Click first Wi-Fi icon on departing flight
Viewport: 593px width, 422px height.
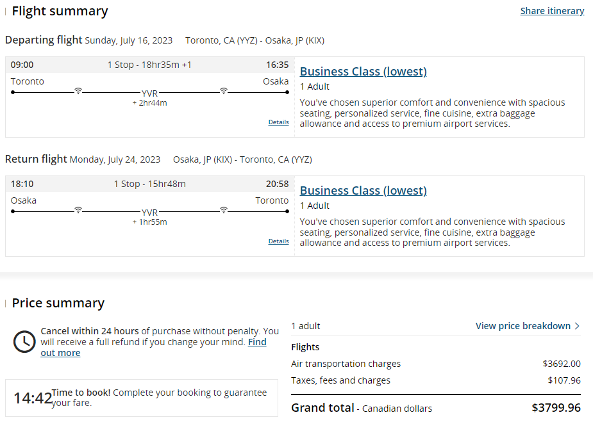(x=78, y=91)
